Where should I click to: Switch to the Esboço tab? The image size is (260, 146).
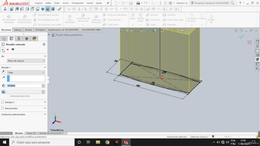pos(18,30)
